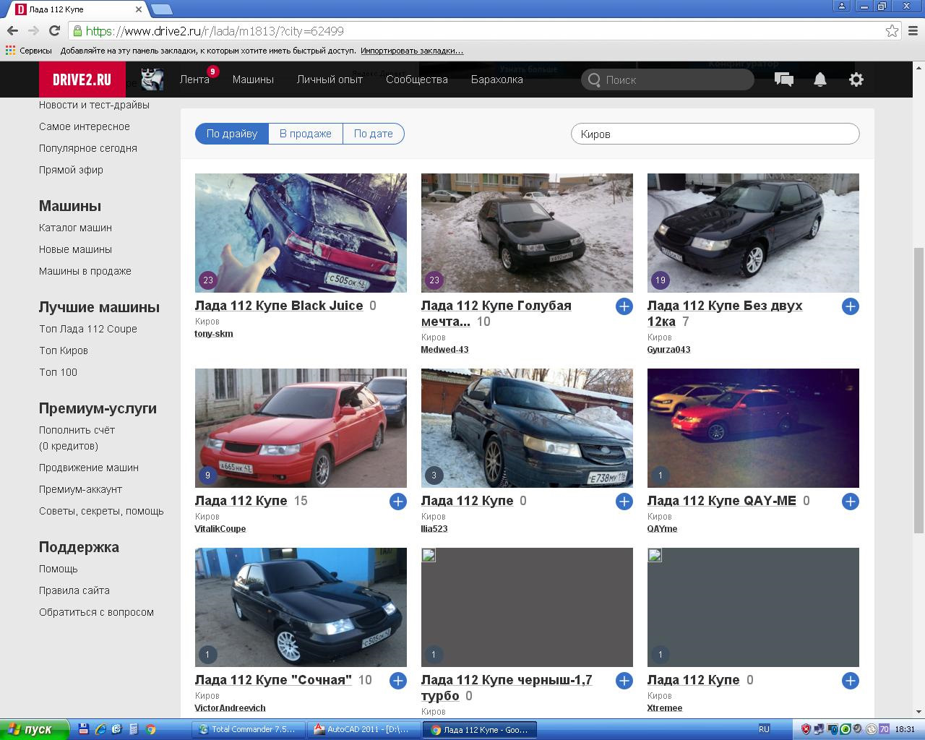Open the Лента menu item
Viewport: 925px width, 740px height.
[194, 79]
